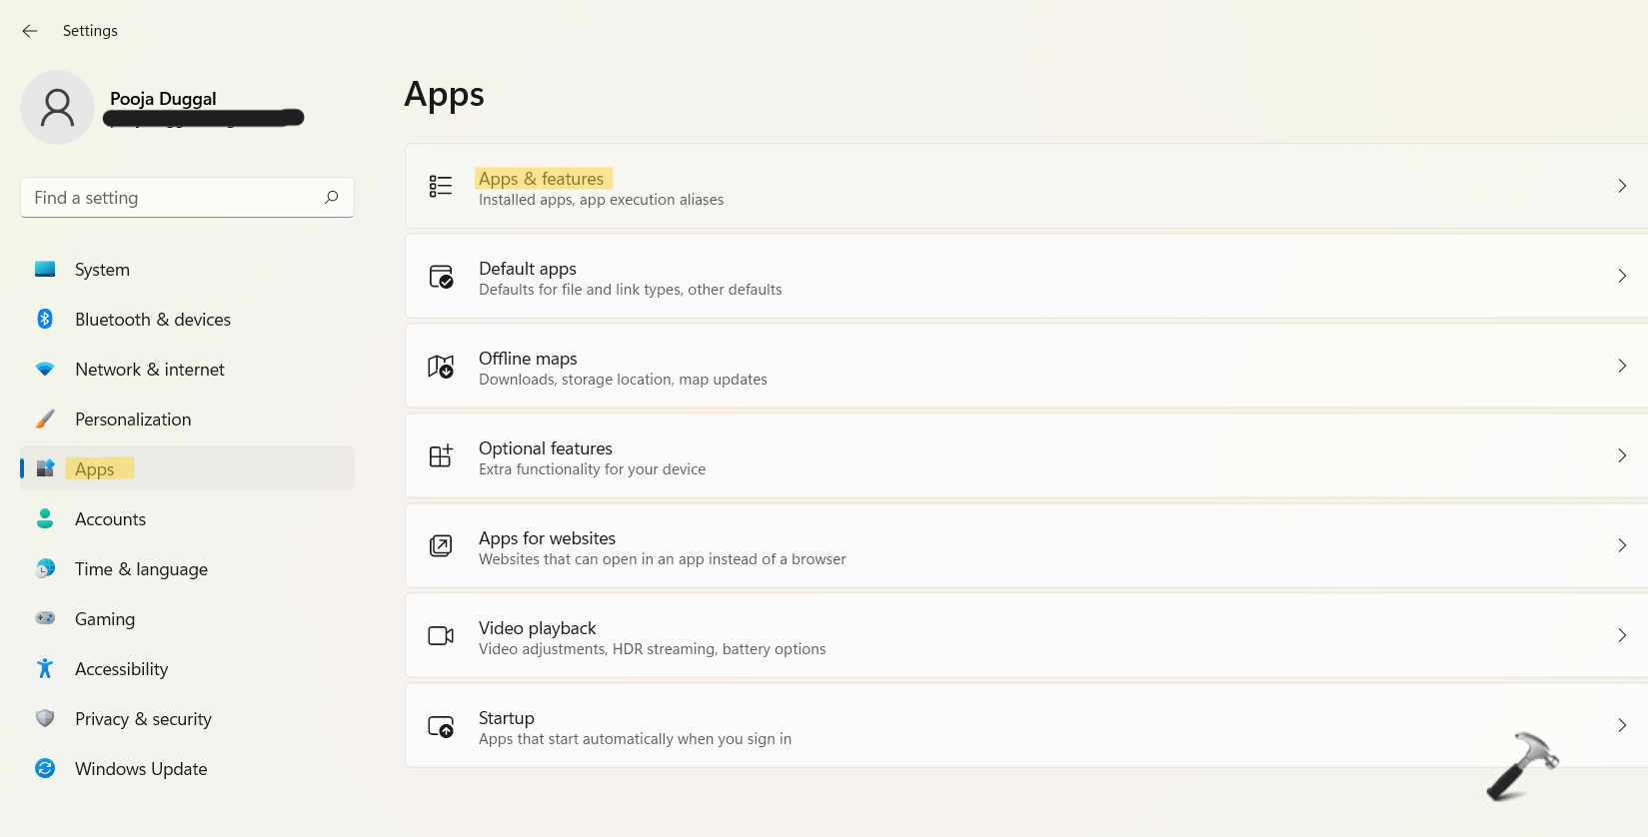The image size is (1648, 837).
Task: Open Windows Update from sidebar
Action: 141,769
